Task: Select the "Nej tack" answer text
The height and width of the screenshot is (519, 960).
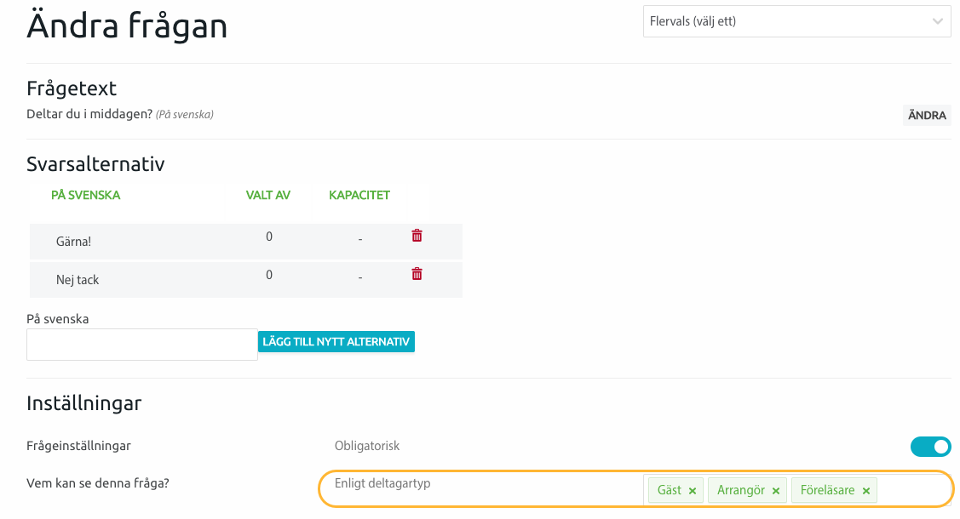Action: 78,280
